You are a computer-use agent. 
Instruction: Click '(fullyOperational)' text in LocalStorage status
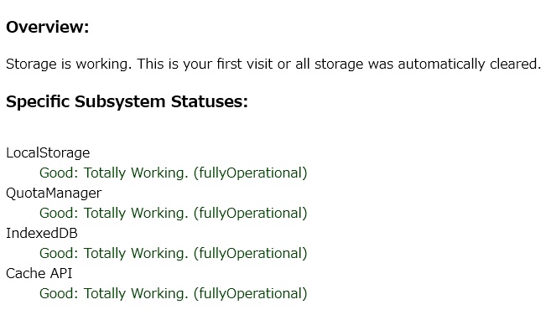pos(251,173)
